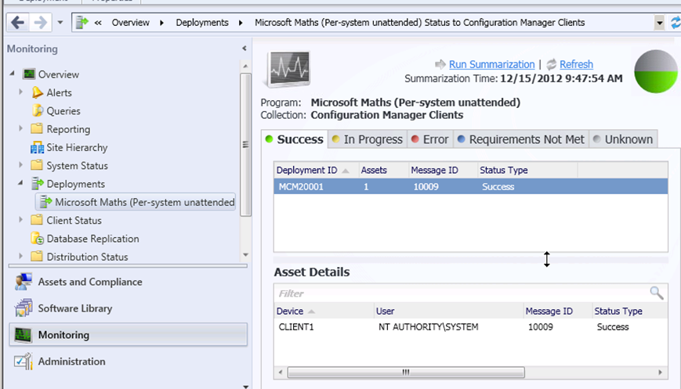Image resolution: width=681 pixels, height=389 pixels.
Task: Click the Software Library icon
Action: coord(23,308)
